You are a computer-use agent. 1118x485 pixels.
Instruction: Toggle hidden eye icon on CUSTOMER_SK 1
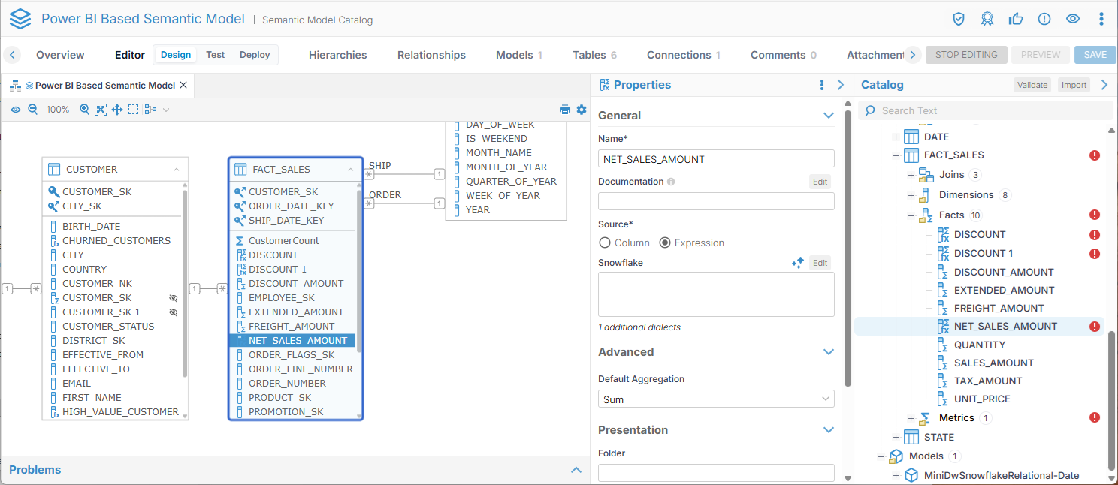pyautogui.click(x=174, y=312)
